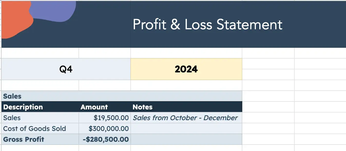Click the Amount column header
This screenshot has height=151, width=346.
coord(94,107)
